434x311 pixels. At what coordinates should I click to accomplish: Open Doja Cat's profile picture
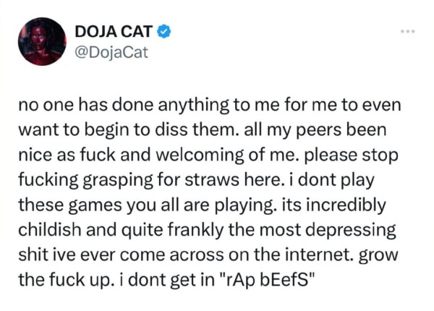point(42,41)
